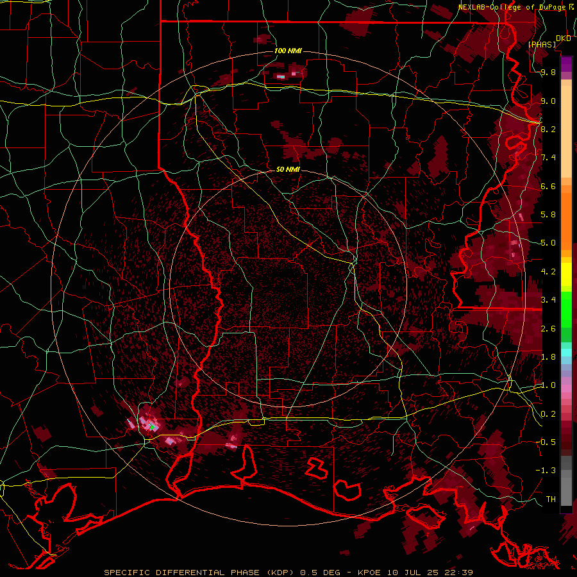This screenshot has width=577, height=577.
Task: Click the gray segment of the color bar
Action: (566, 482)
